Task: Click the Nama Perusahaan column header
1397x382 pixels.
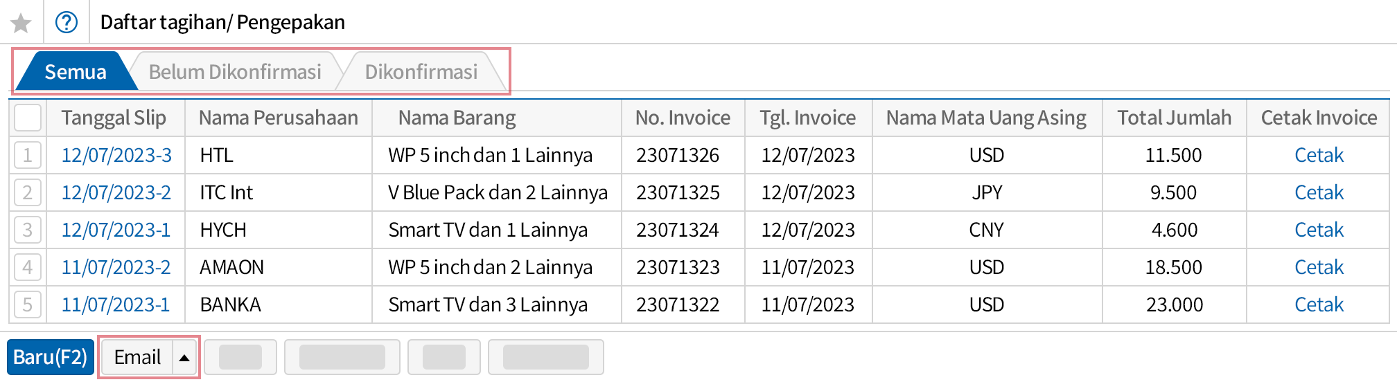Action: [x=278, y=118]
